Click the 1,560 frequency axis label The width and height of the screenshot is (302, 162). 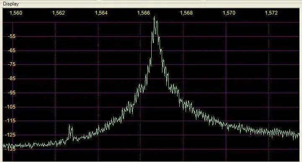point(16,13)
